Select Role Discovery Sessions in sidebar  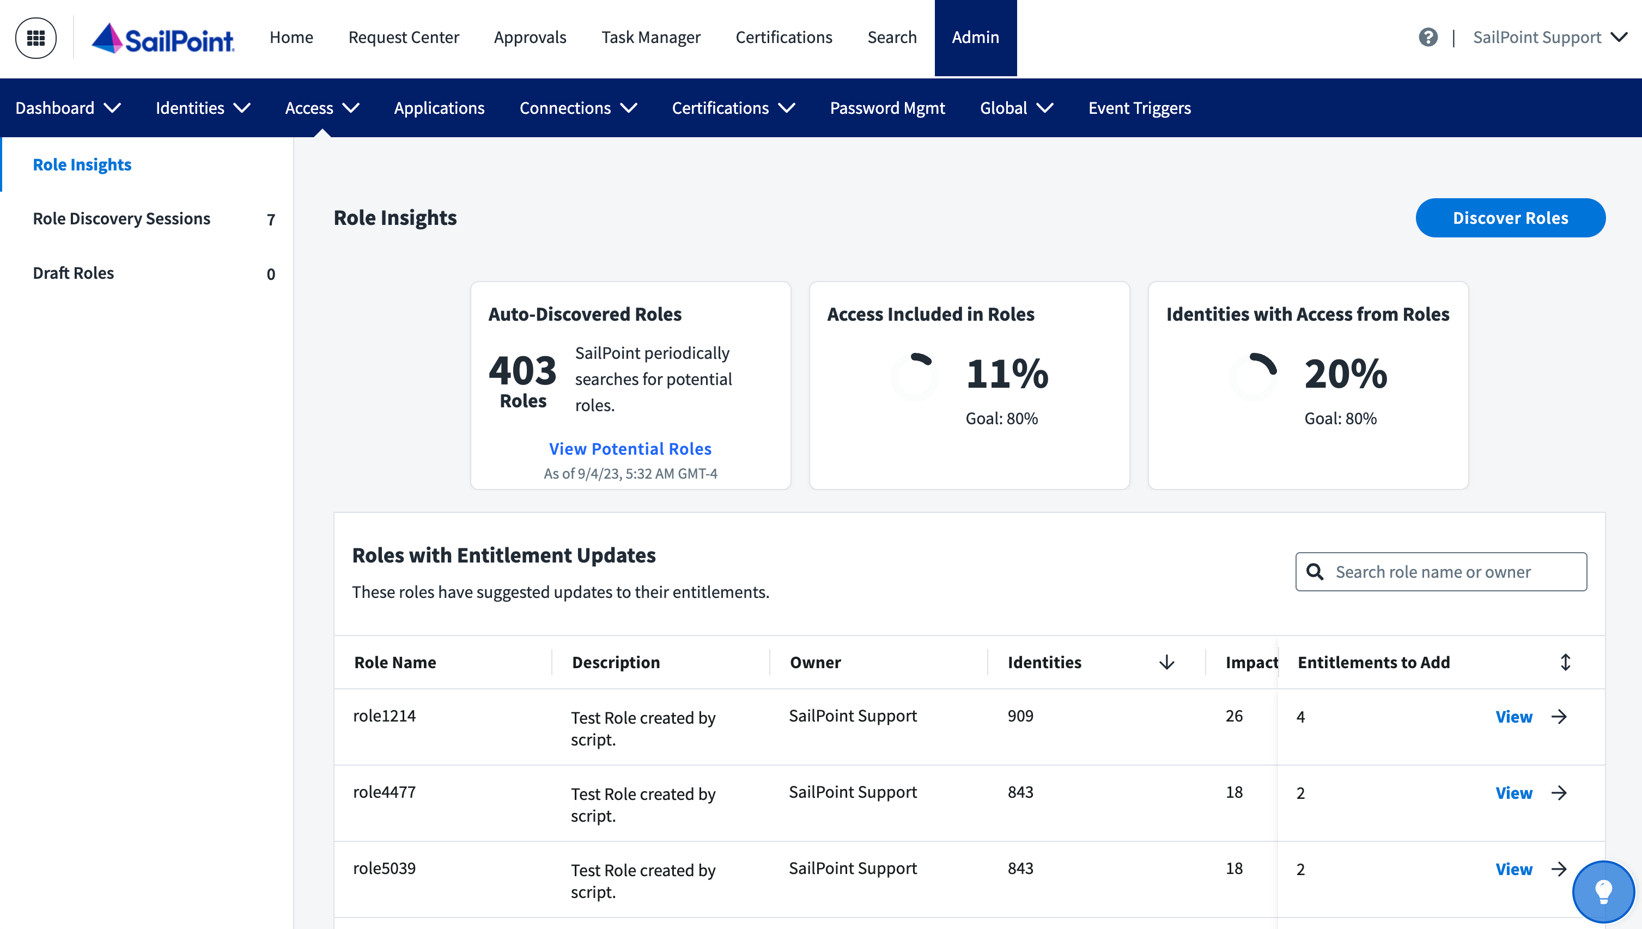[x=121, y=219]
